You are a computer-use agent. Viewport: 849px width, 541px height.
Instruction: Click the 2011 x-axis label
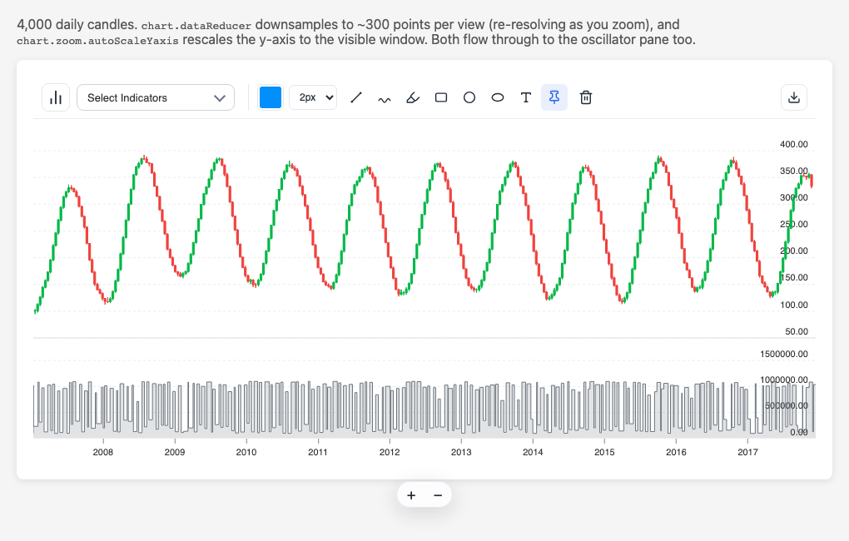pos(318,452)
